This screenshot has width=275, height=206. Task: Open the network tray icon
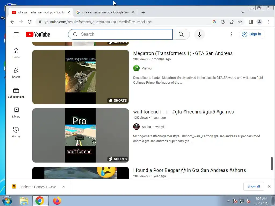coord(241,201)
